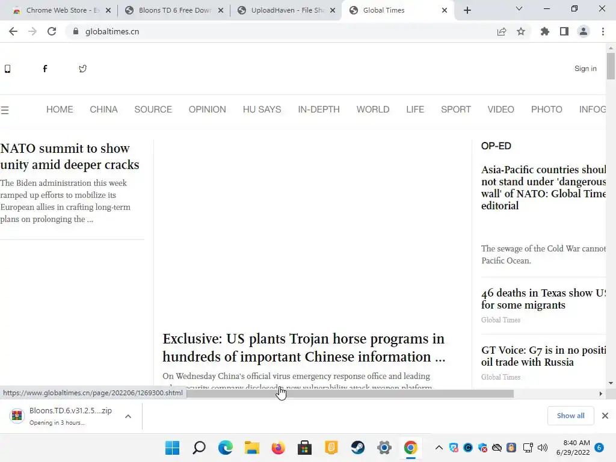Open Settings gear on the taskbar
This screenshot has height=462, width=616.
point(384,448)
